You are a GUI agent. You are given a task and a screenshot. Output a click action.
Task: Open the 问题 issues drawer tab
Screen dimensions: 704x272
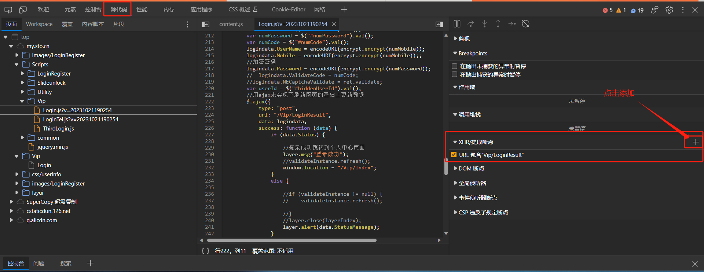(39, 264)
